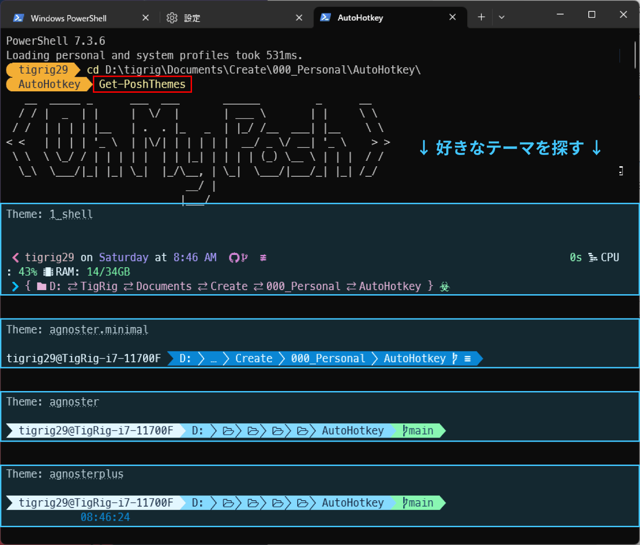Screen dimensions: 640x545
Task: Click the AutoHotkey prompt segment
Action: (49, 84)
